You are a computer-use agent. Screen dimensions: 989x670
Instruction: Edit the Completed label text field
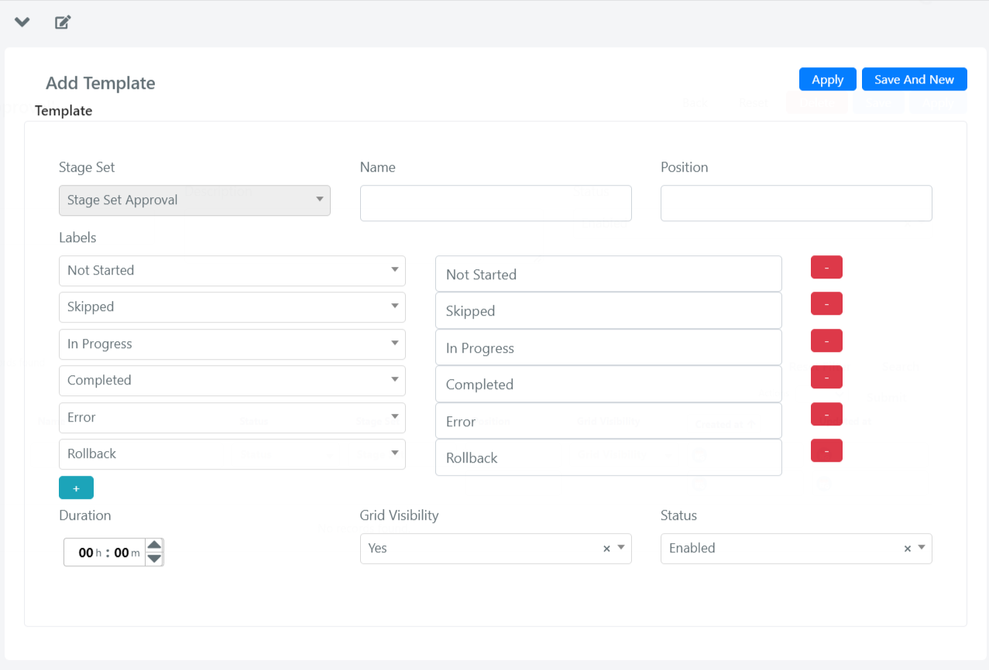[x=608, y=384]
